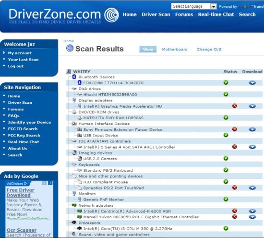Click green status check for MATSHITA DVD-RAM

226,117
